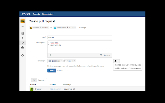Open the Projects menu item
This screenshot has height=103, width=165.
pyautogui.click(x=36, y=14)
